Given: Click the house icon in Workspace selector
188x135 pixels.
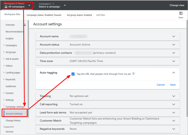Looking at the screenshot, I should 6,7.
